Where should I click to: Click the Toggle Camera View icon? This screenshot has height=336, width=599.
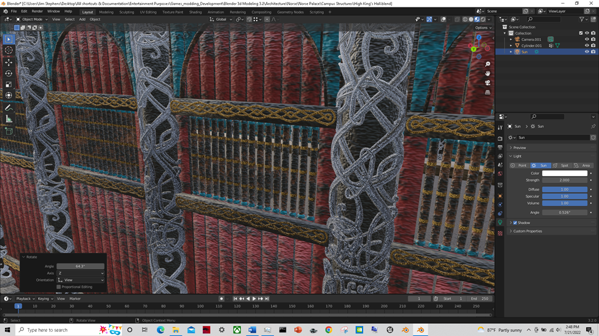(x=487, y=83)
